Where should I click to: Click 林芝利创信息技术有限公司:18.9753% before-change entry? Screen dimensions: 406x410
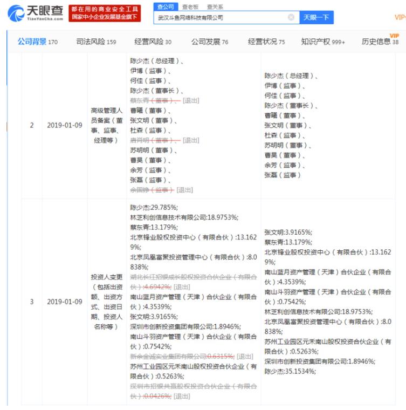coord(184,217)
